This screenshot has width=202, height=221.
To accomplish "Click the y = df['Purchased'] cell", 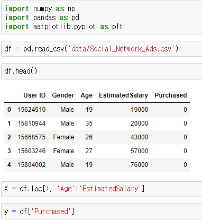I will coord(102,211).
